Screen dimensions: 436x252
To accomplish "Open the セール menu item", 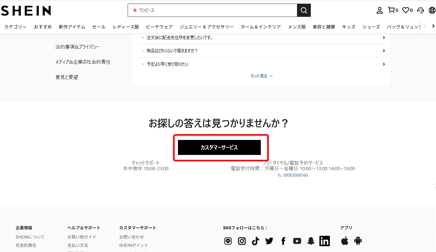I will (99, 27).
